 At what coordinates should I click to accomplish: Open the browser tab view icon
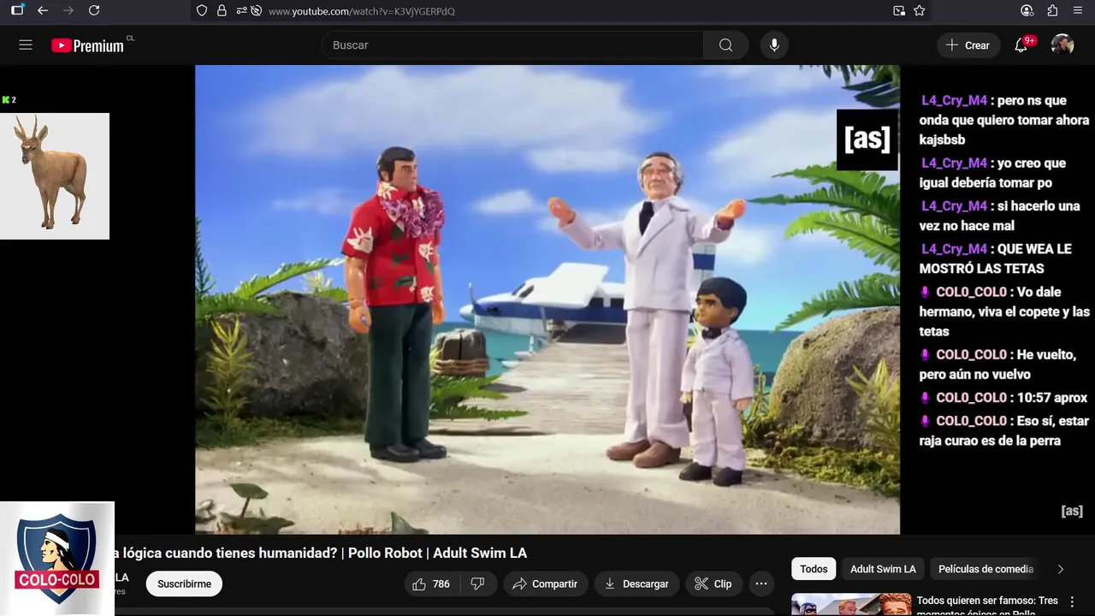coord(17,10)
